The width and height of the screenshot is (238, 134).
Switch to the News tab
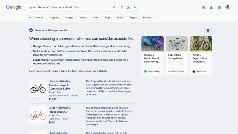click(x=95, y=17)
